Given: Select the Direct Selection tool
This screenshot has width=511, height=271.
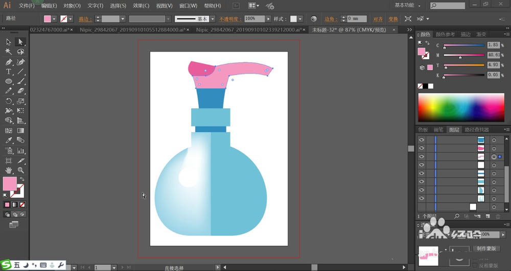Looking at the screenshot, I should pos(20,42).
